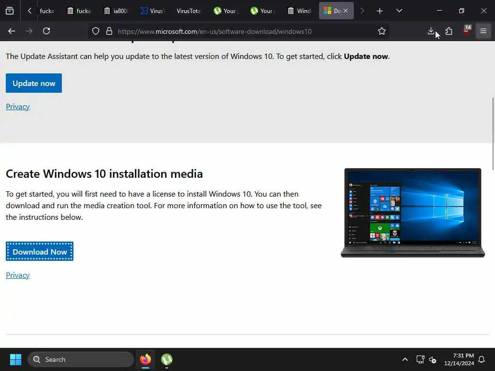Expand the list all tabs dropdown
The image size is (495, 371).
coord(399,11)
